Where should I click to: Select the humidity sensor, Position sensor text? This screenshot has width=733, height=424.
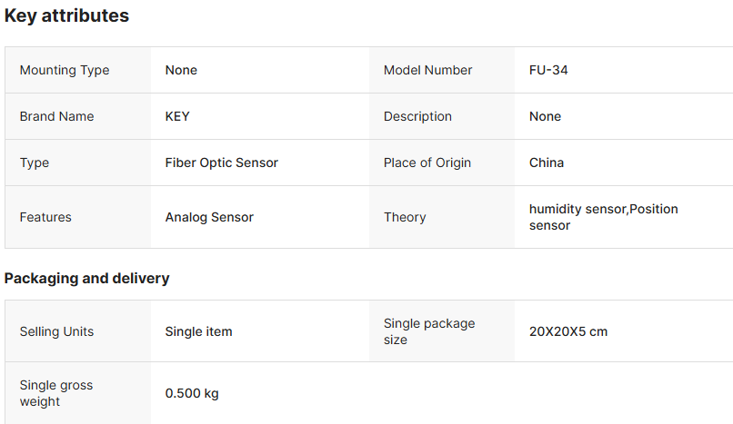tap(603, 217)
